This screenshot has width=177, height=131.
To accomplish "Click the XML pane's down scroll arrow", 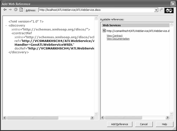I will (x=96, y=114).
